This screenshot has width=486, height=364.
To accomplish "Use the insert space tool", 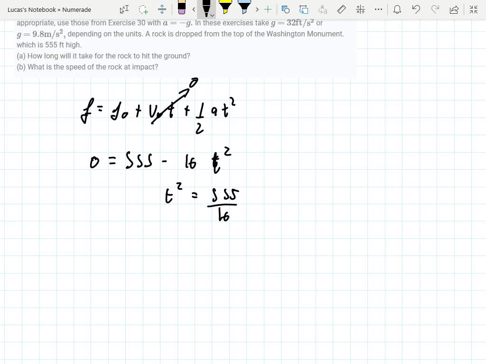I will point(162,9).
